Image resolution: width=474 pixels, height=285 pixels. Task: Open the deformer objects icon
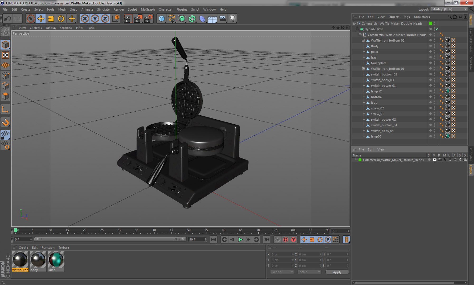coord(202,18)
